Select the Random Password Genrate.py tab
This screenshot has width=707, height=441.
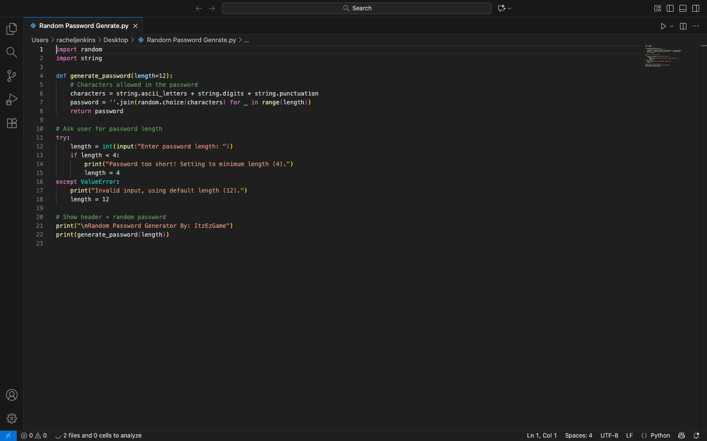pos(83,26)
